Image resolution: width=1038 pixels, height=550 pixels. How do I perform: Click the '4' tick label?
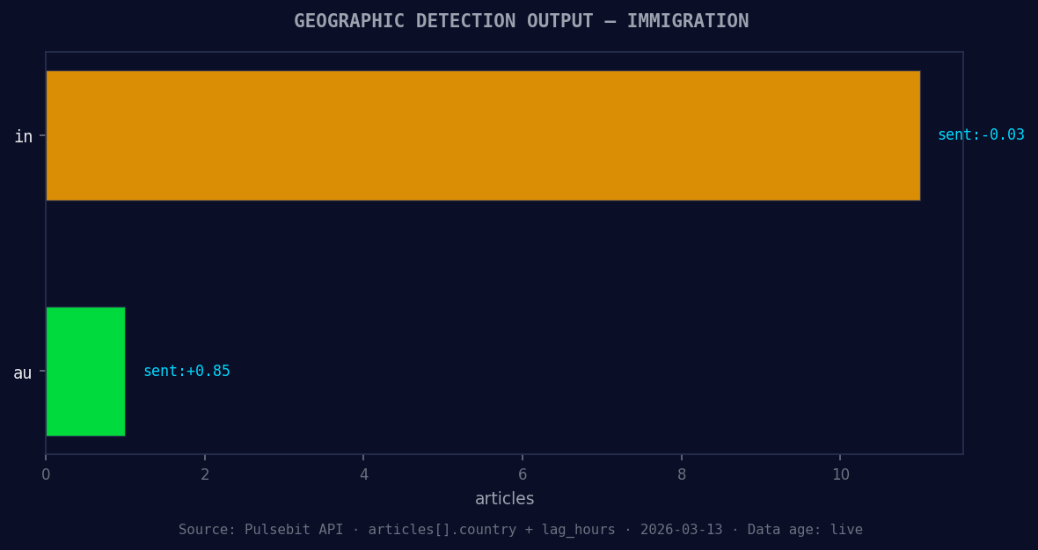[364, 474]
